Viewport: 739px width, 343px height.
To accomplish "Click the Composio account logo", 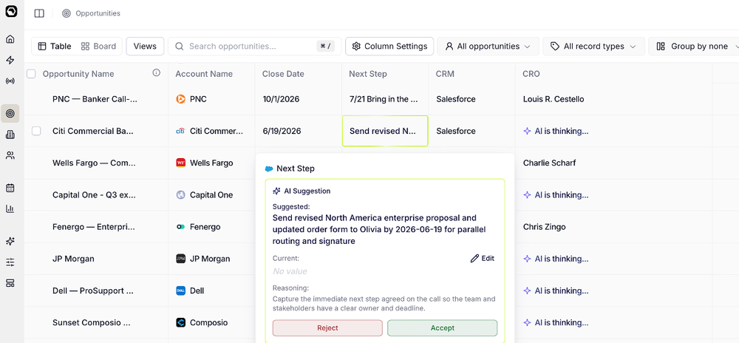I will tap(180, 323).
